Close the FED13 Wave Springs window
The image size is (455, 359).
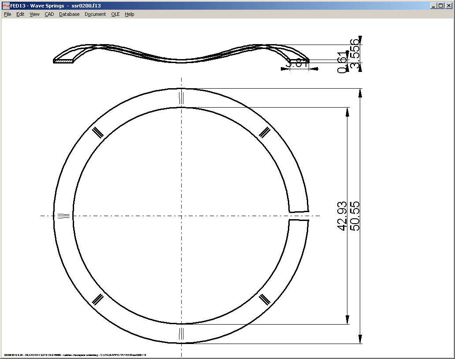pyautogui.click(x=448, y=6)
